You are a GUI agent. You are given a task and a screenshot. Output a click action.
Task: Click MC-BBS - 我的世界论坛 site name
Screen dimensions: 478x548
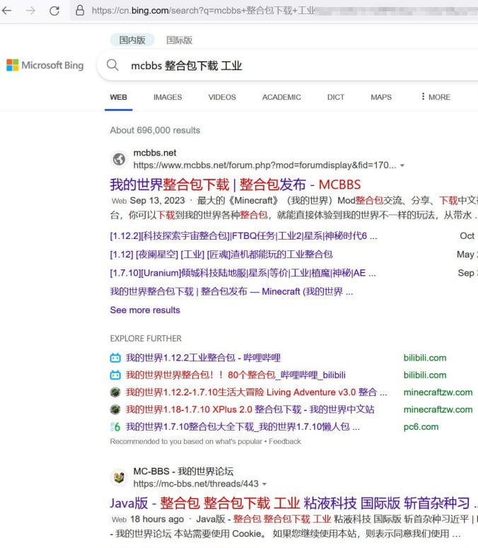[183, 471]
